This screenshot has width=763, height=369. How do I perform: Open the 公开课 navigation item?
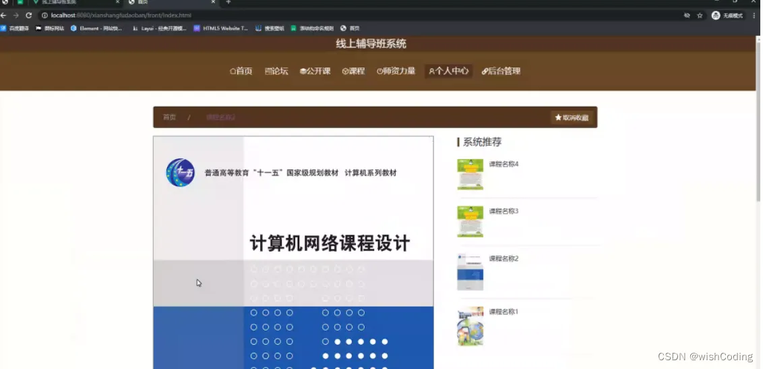(x=315, y=71)
